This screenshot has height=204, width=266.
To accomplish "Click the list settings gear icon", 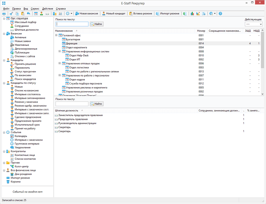I will pos(204,14).
